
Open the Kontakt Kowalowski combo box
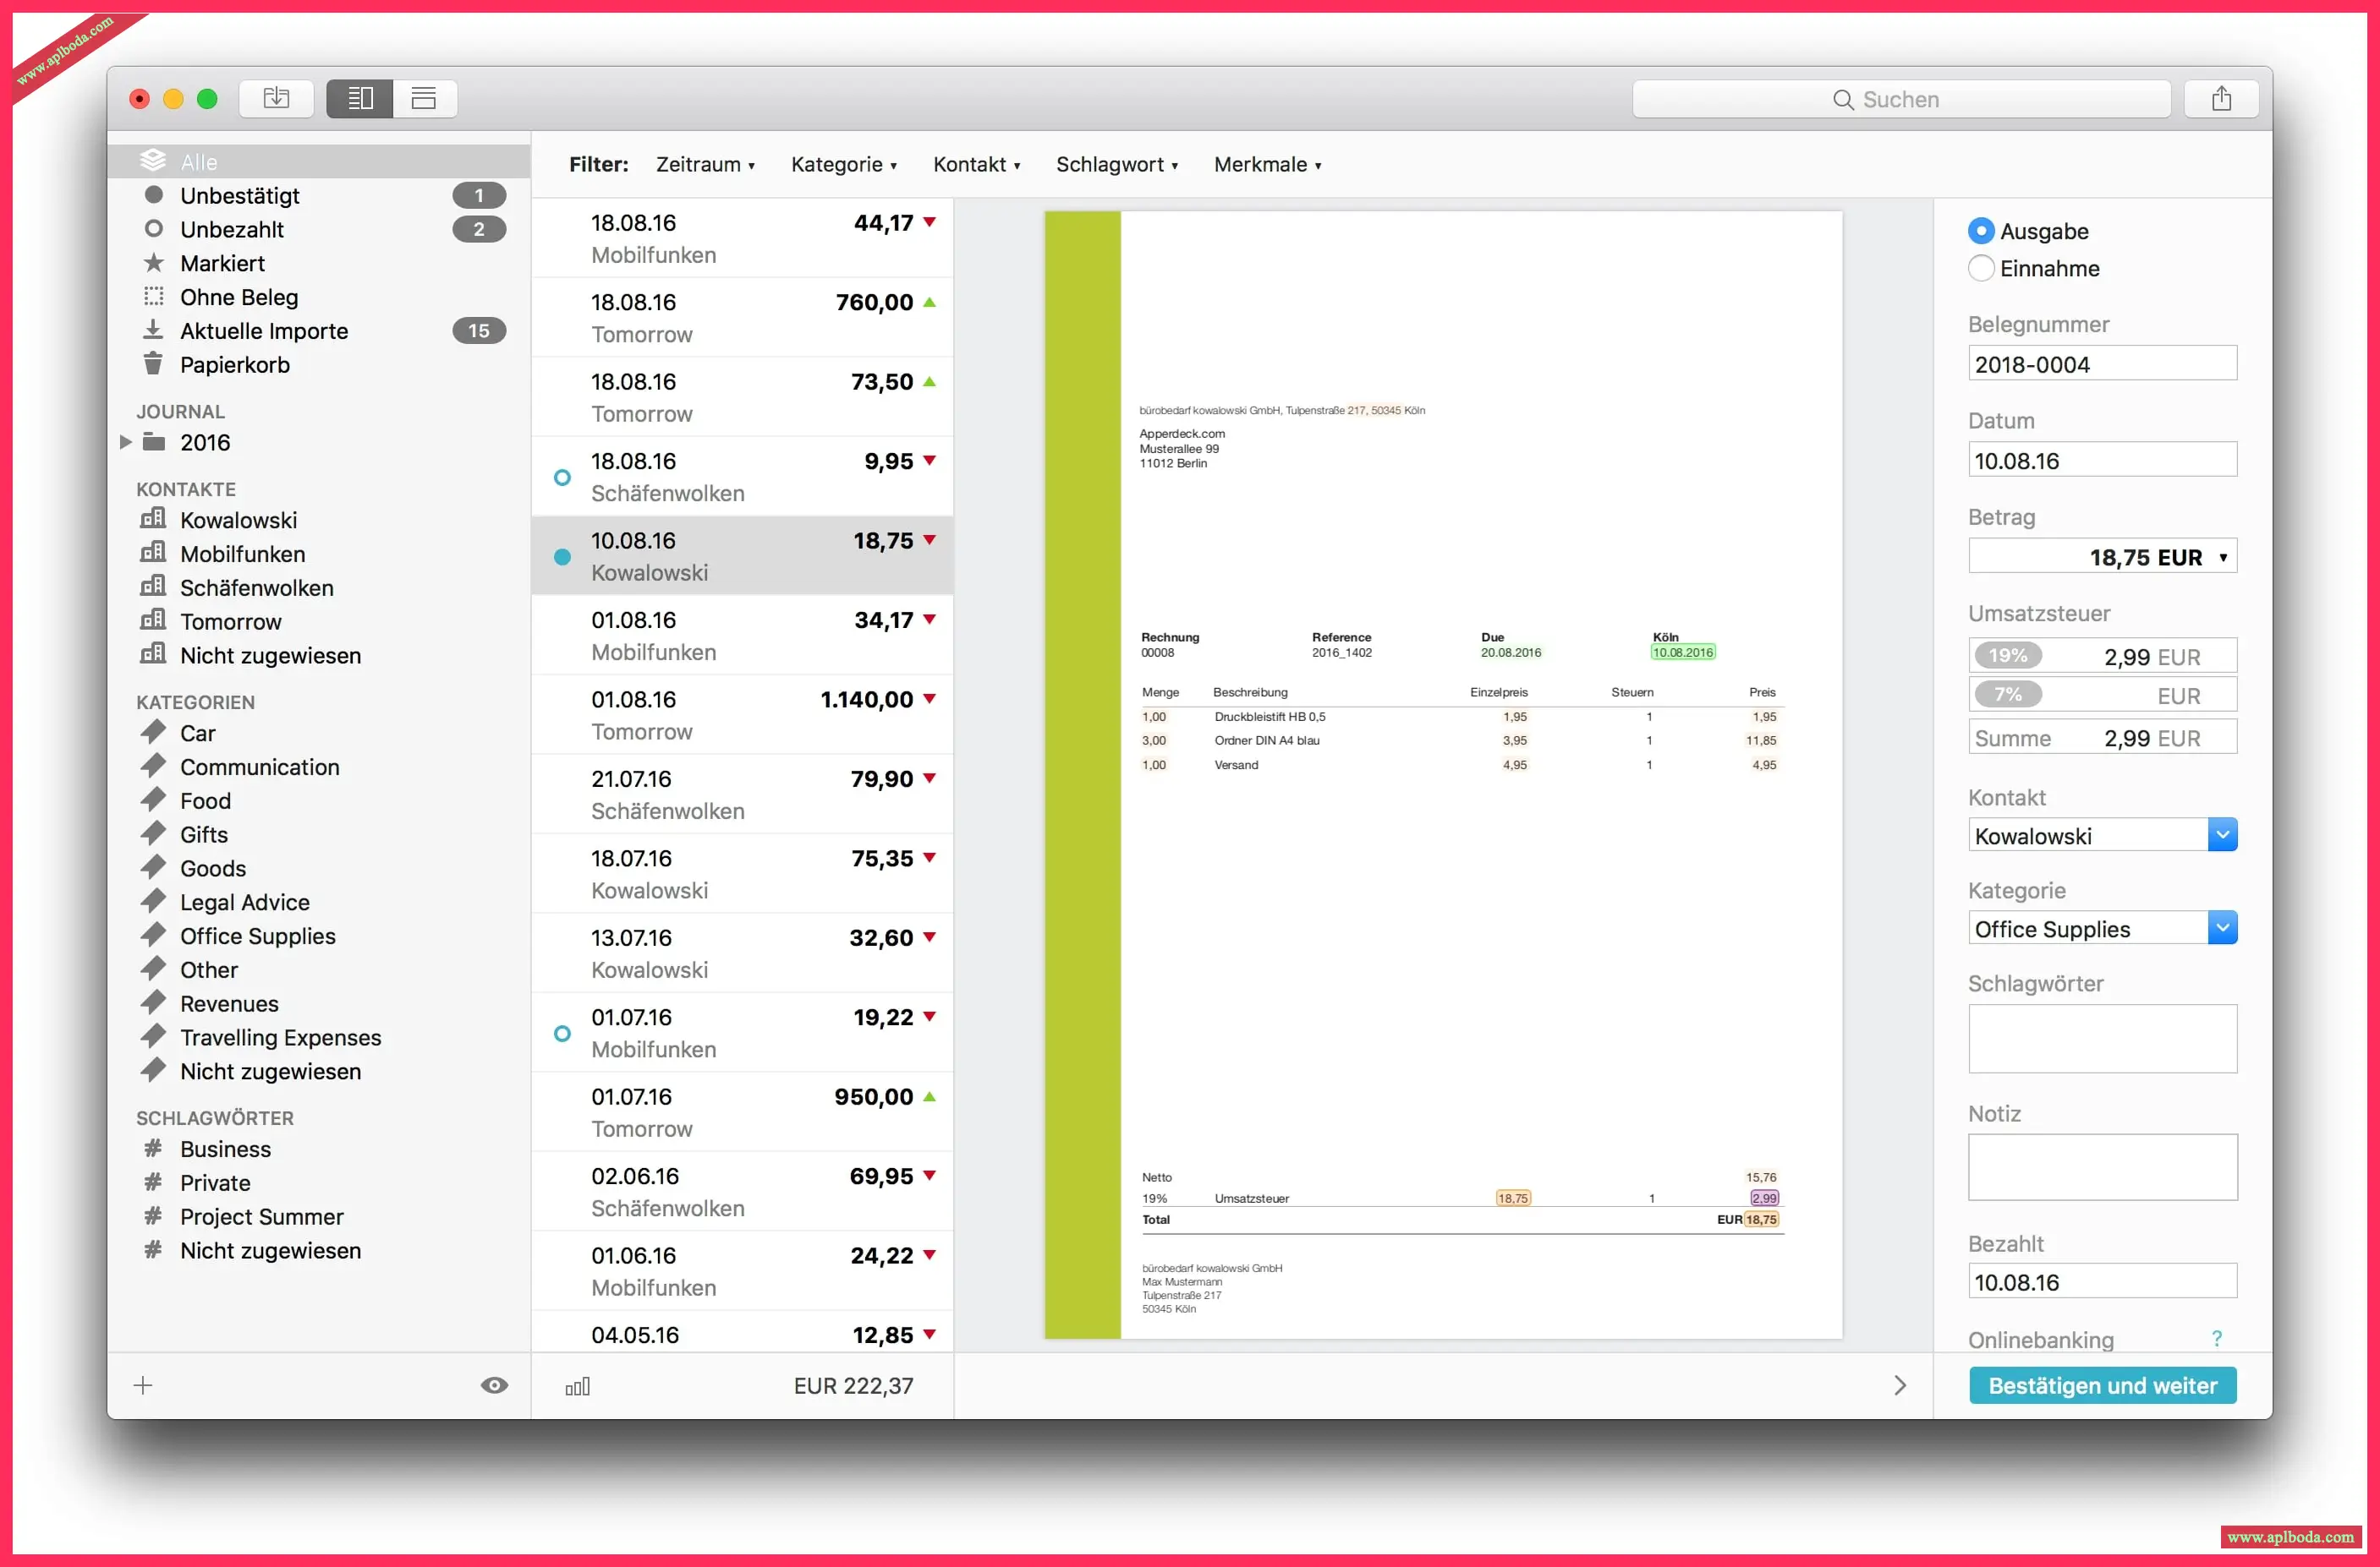pos(2102,835)
